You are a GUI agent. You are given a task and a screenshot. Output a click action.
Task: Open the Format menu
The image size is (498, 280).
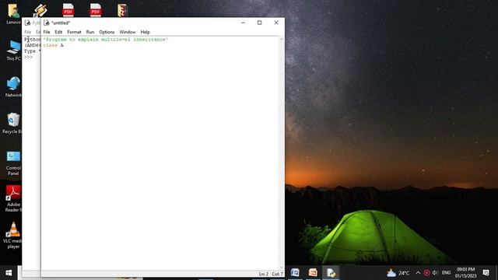pyautogui.click(x=74, y=32)
